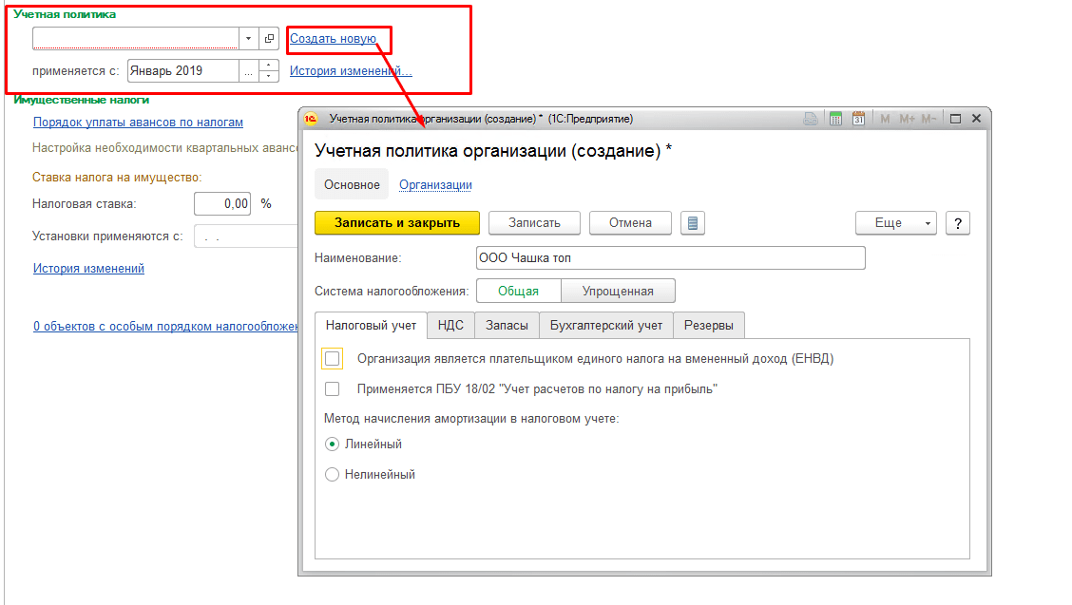The height and width of the screenshot is (605, 1072).
Task: Click into the Наименование field
Action: pos(670,257)
